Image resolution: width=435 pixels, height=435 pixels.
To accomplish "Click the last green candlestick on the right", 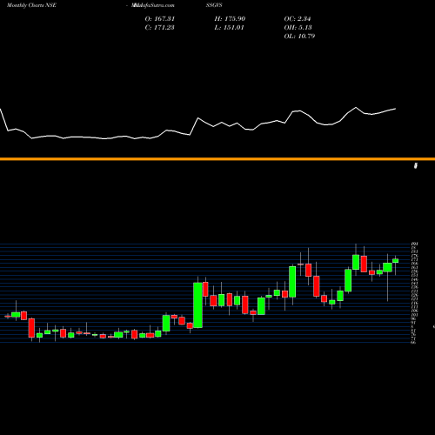I will (395, 261).
